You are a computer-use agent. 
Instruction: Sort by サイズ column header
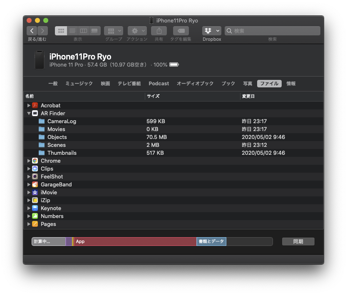(192, 96)
